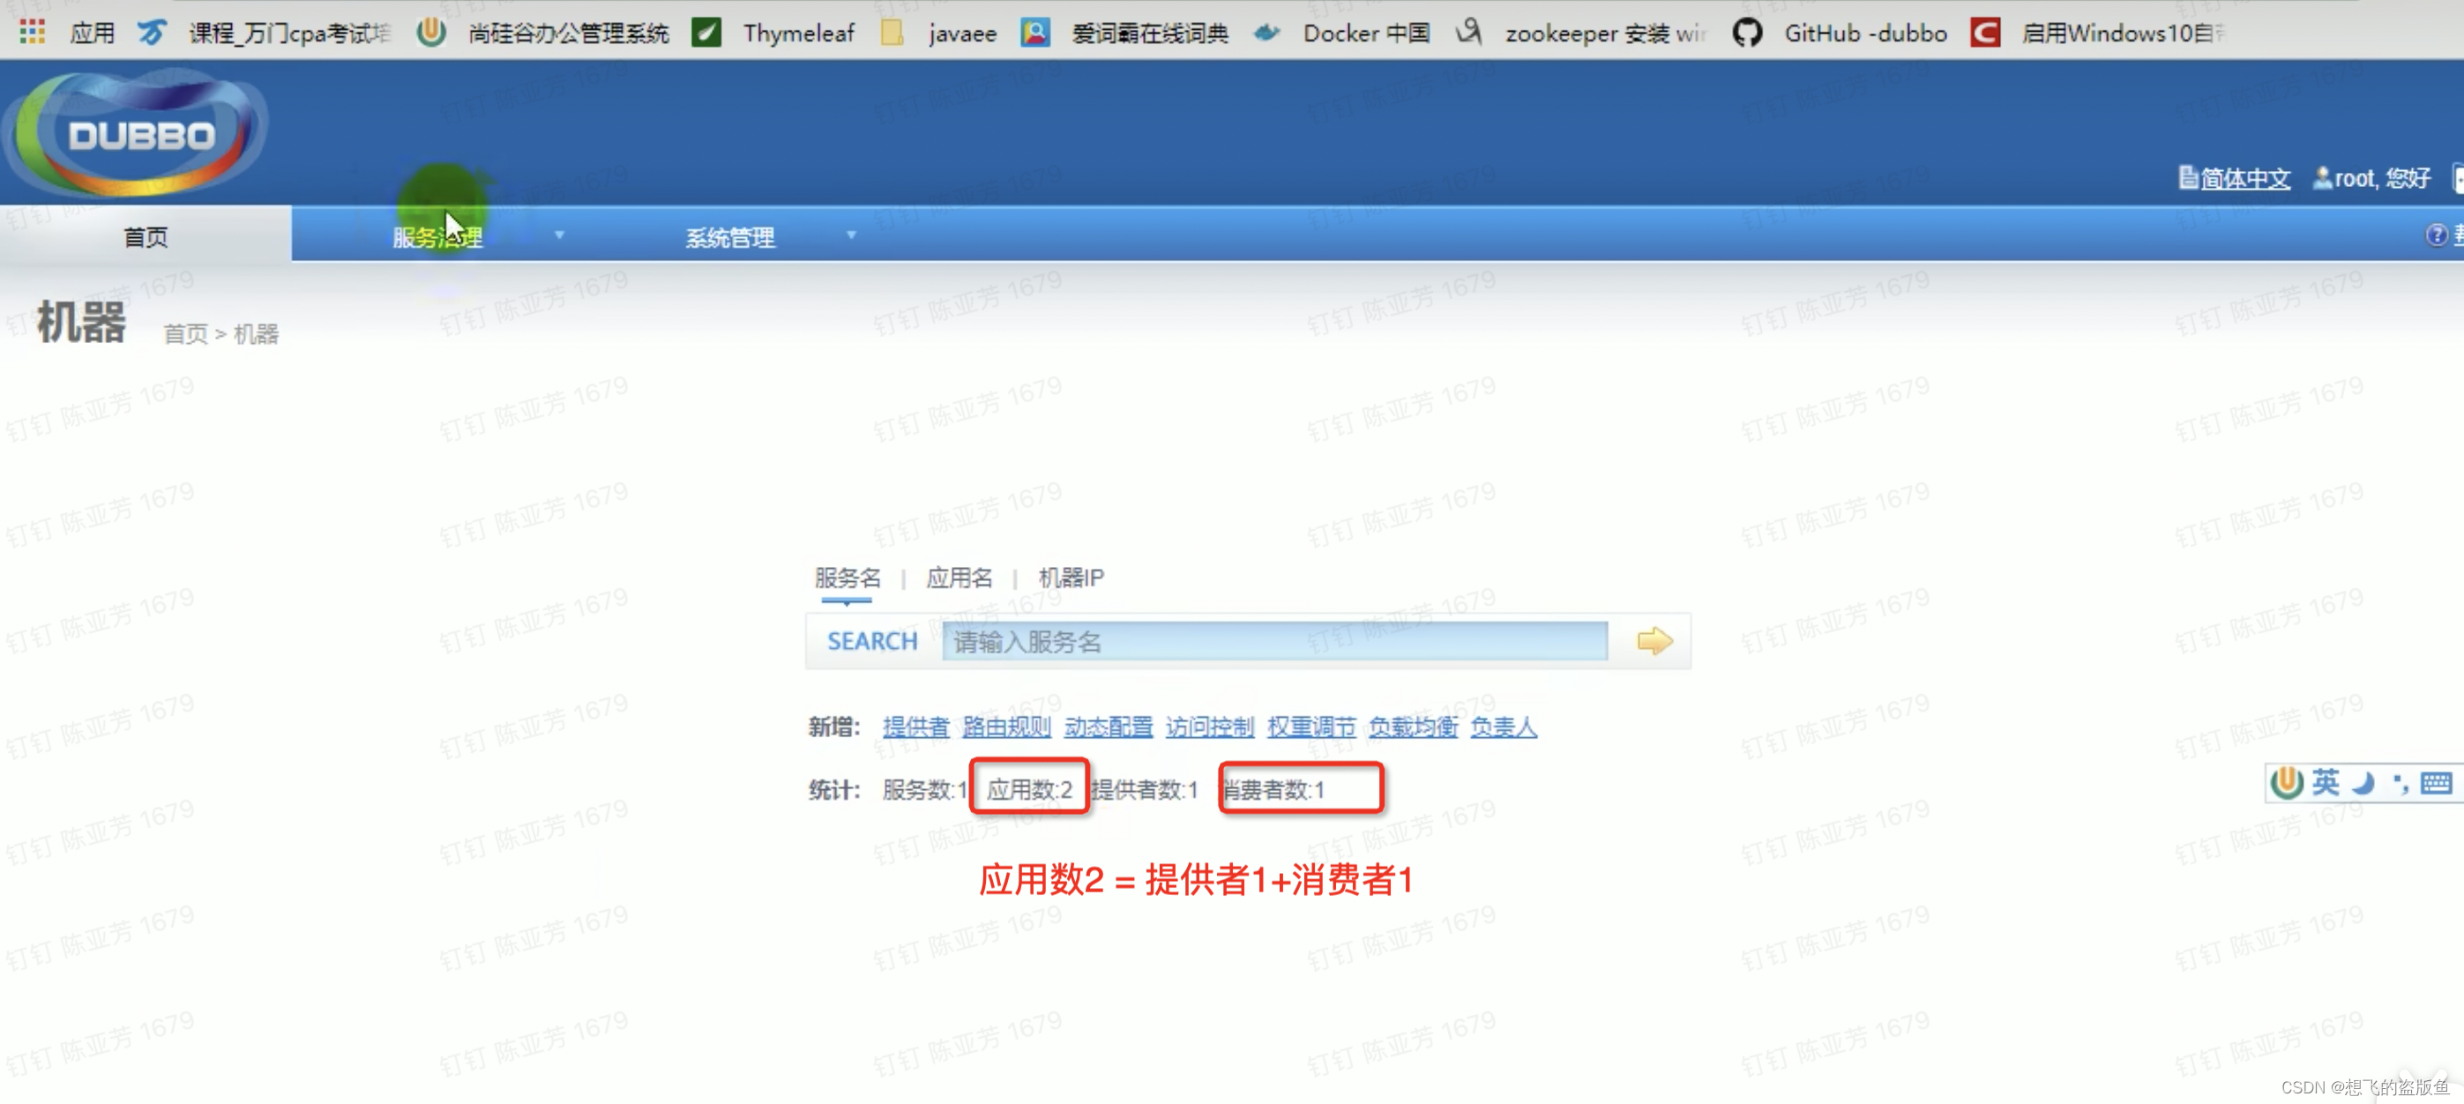This screenshot has width=2464, height=1104.
Task: Open the 系统管理 menu
Action: 730,236
